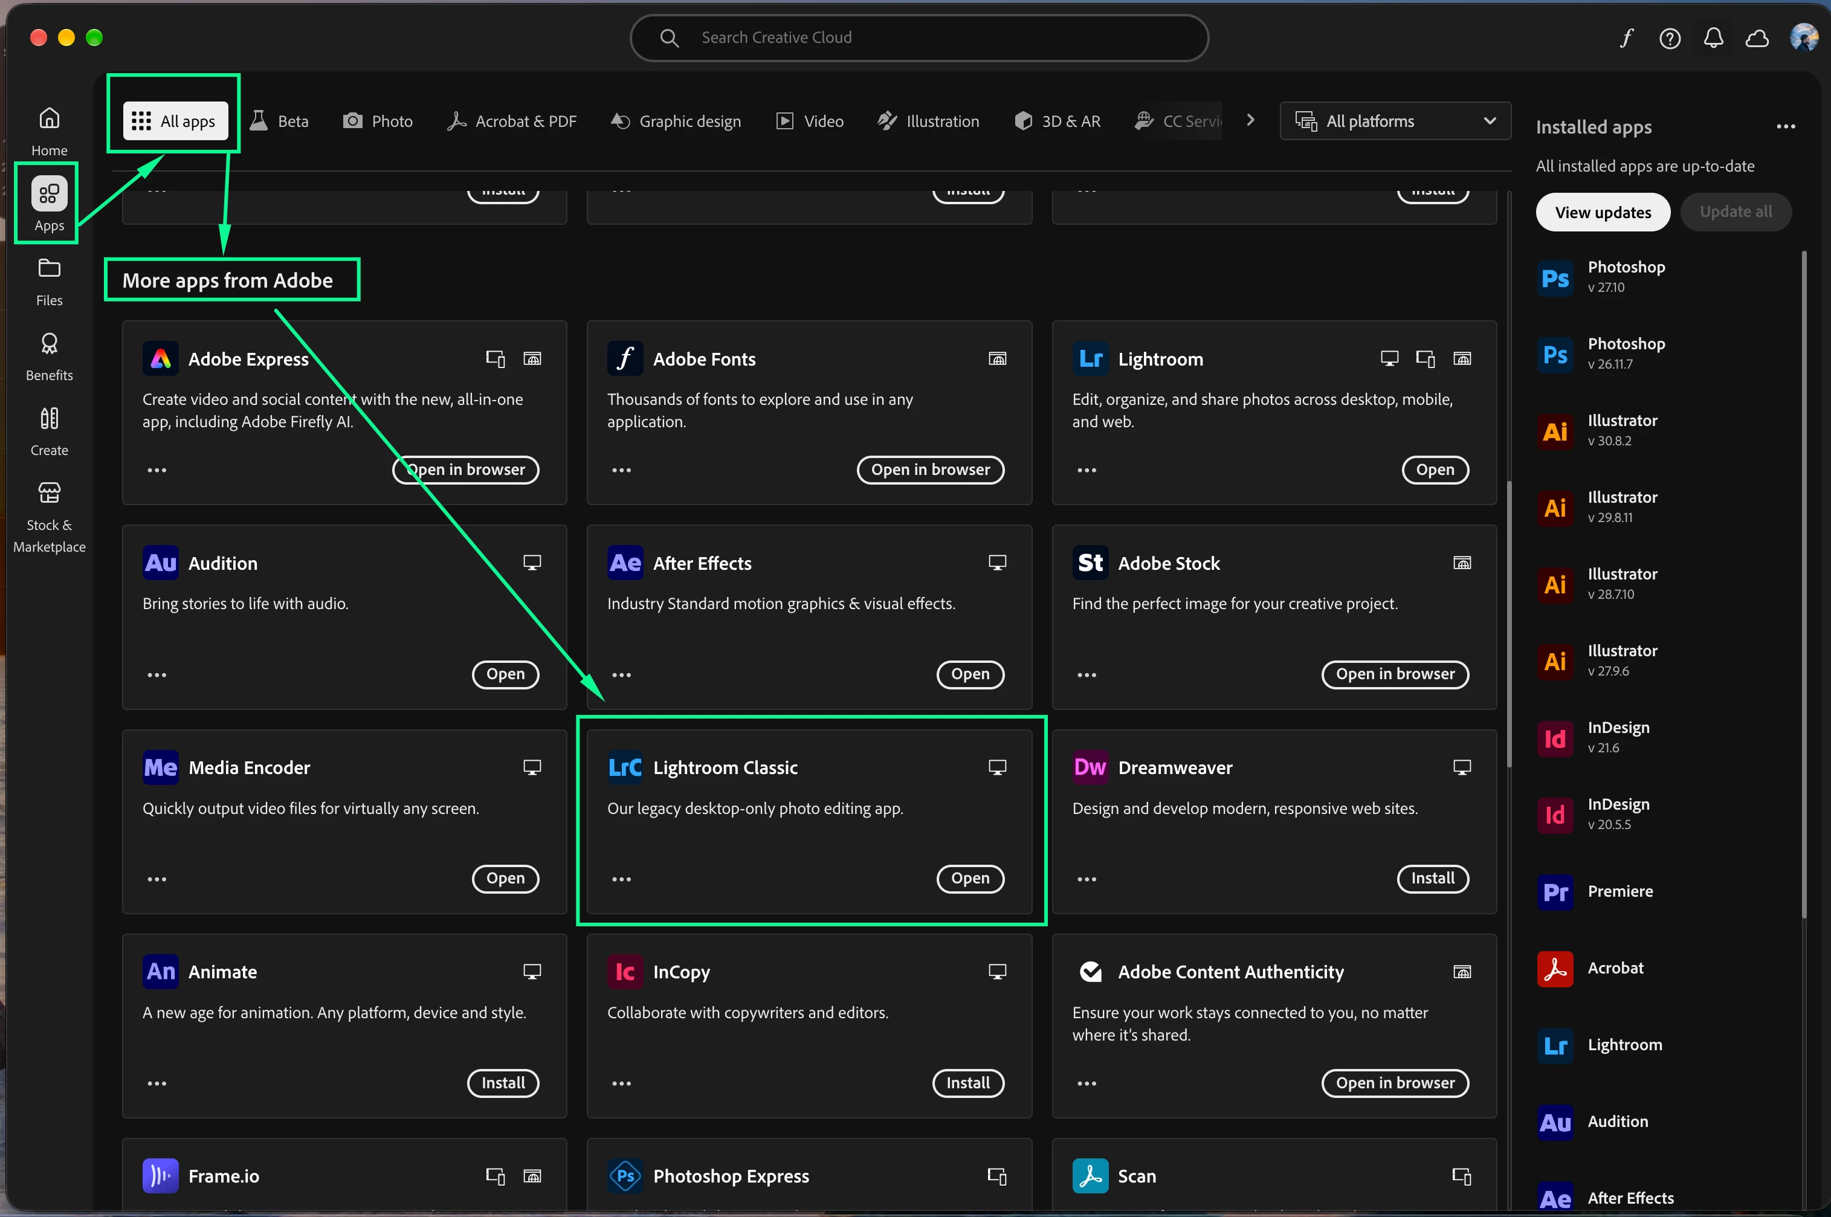Click the Search Creative Cloud field
The height and width of the screenshot is (1217, 1831).
(x=919, y=37)
